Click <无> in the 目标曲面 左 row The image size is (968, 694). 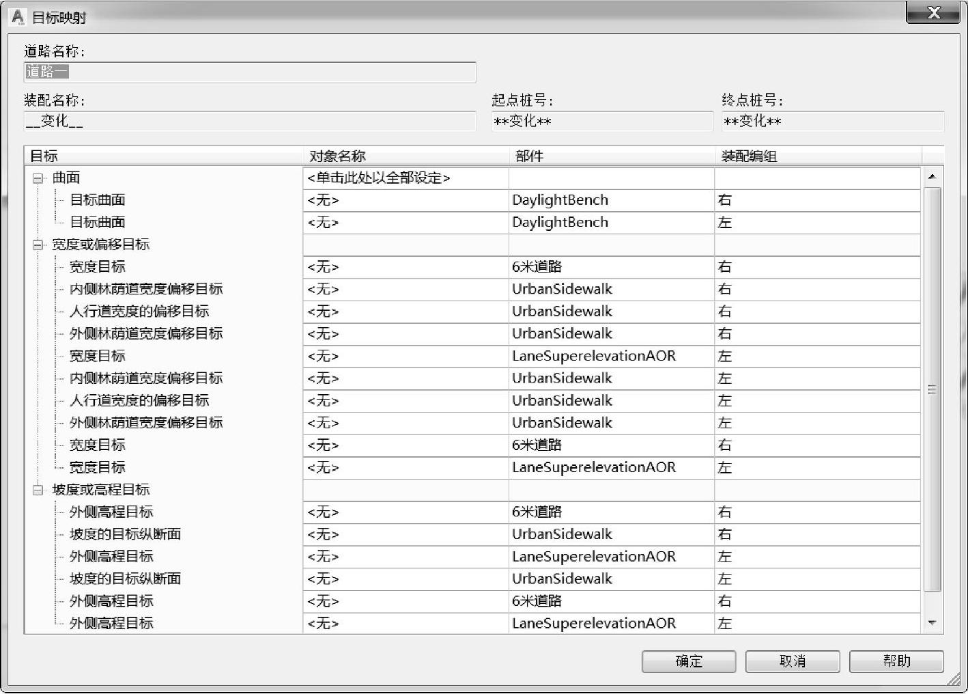coord(323,223)
